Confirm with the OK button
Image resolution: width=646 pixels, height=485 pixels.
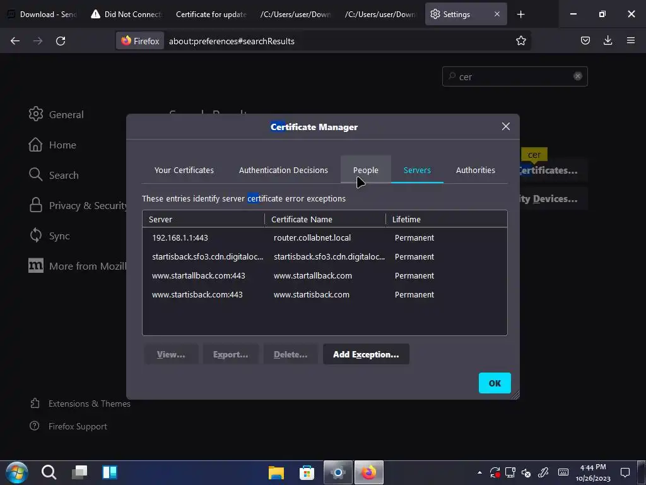click(x=495, y=383)
